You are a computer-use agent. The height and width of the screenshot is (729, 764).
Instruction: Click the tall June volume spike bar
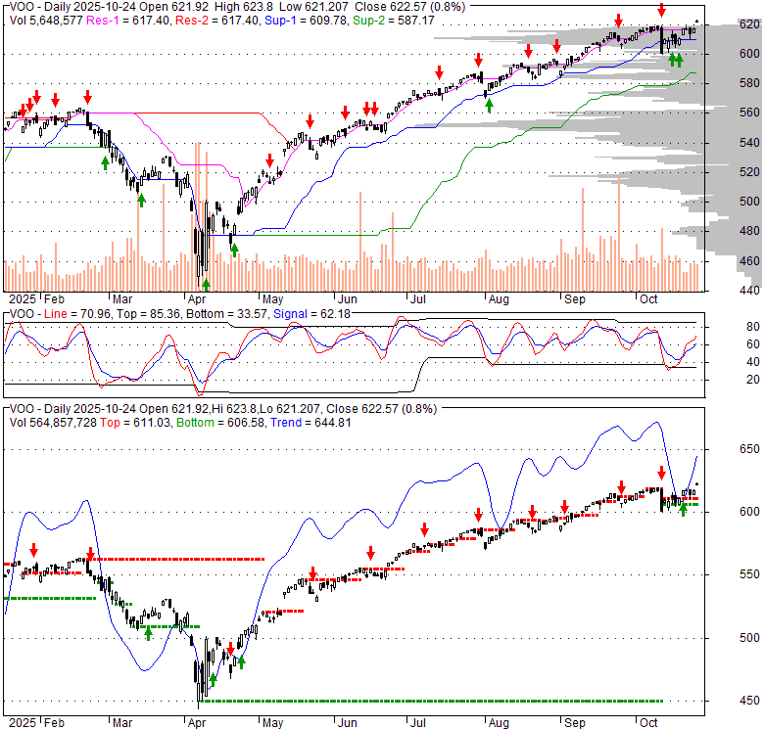(x=360, y=242)
